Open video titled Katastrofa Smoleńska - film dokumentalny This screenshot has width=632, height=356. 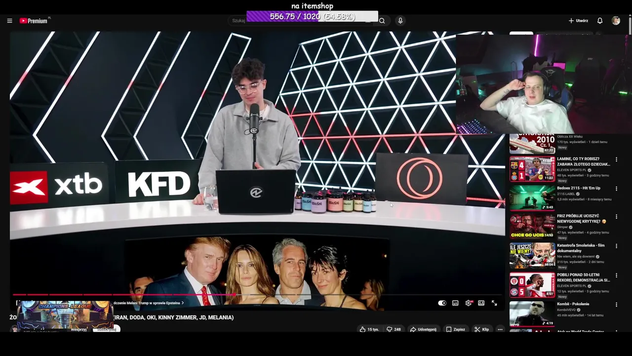(x=581, y=248)
